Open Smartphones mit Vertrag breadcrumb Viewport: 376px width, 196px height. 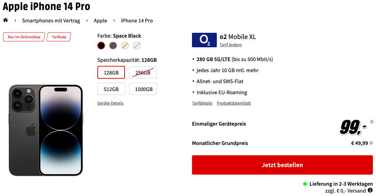(51, 21)
